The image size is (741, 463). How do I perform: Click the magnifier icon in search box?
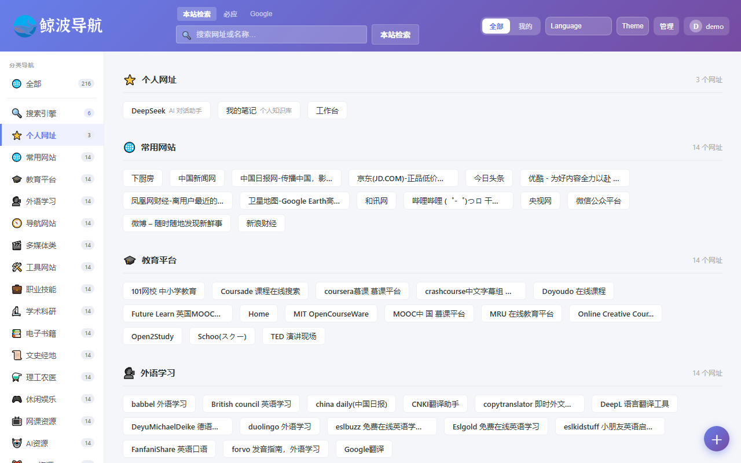[x=186, y=35]
